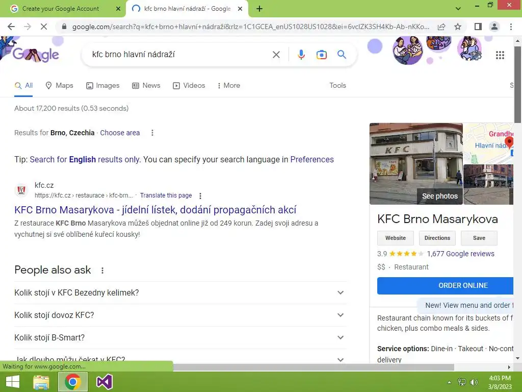Close the kfc brno hlavní nádraží tab
Screen dimensions: 522x392
(x=240, y=9)
